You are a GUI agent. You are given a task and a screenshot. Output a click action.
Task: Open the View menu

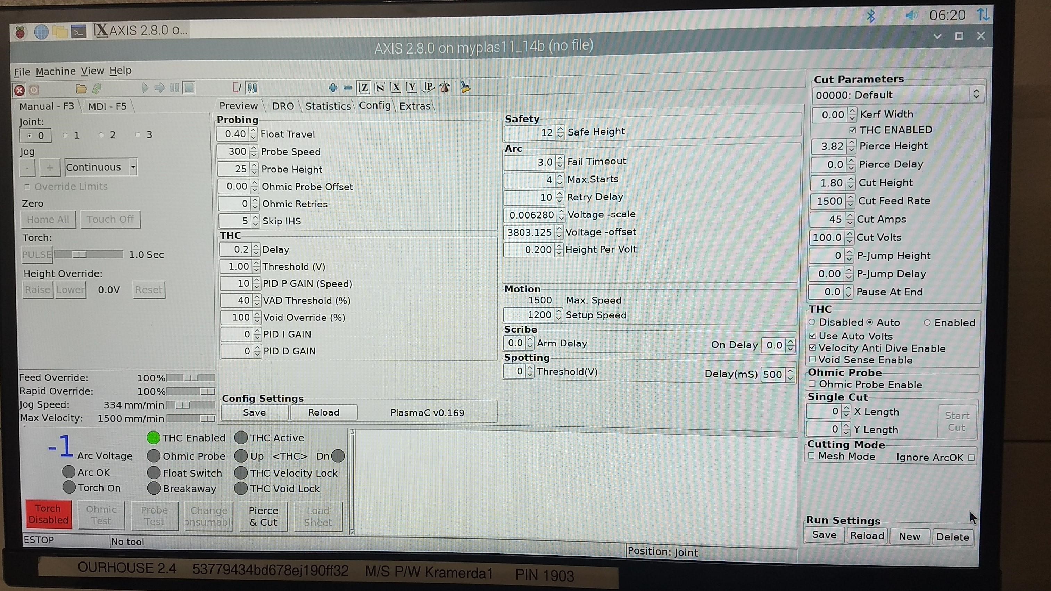coord(92,71)
